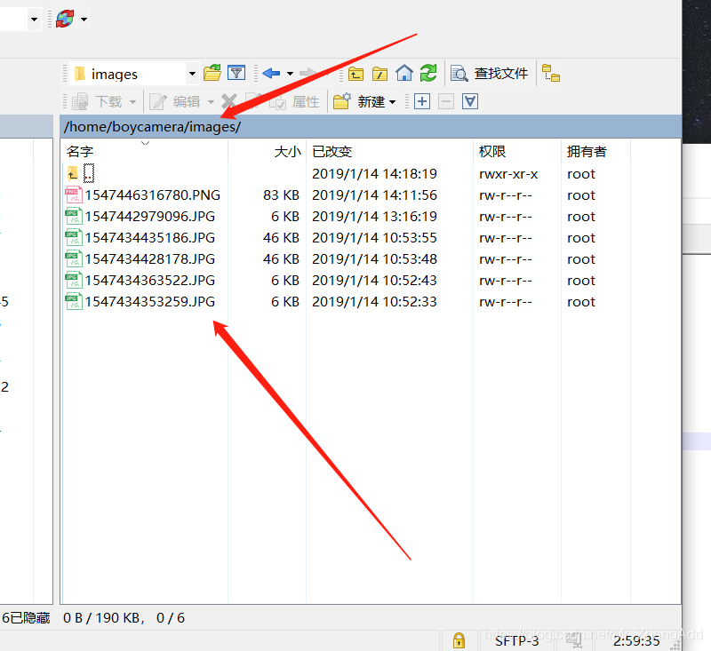The height and width of the screenshot is (651, 711).
Task: Select file 1547442979096.JPG
Action: [149, 216]
